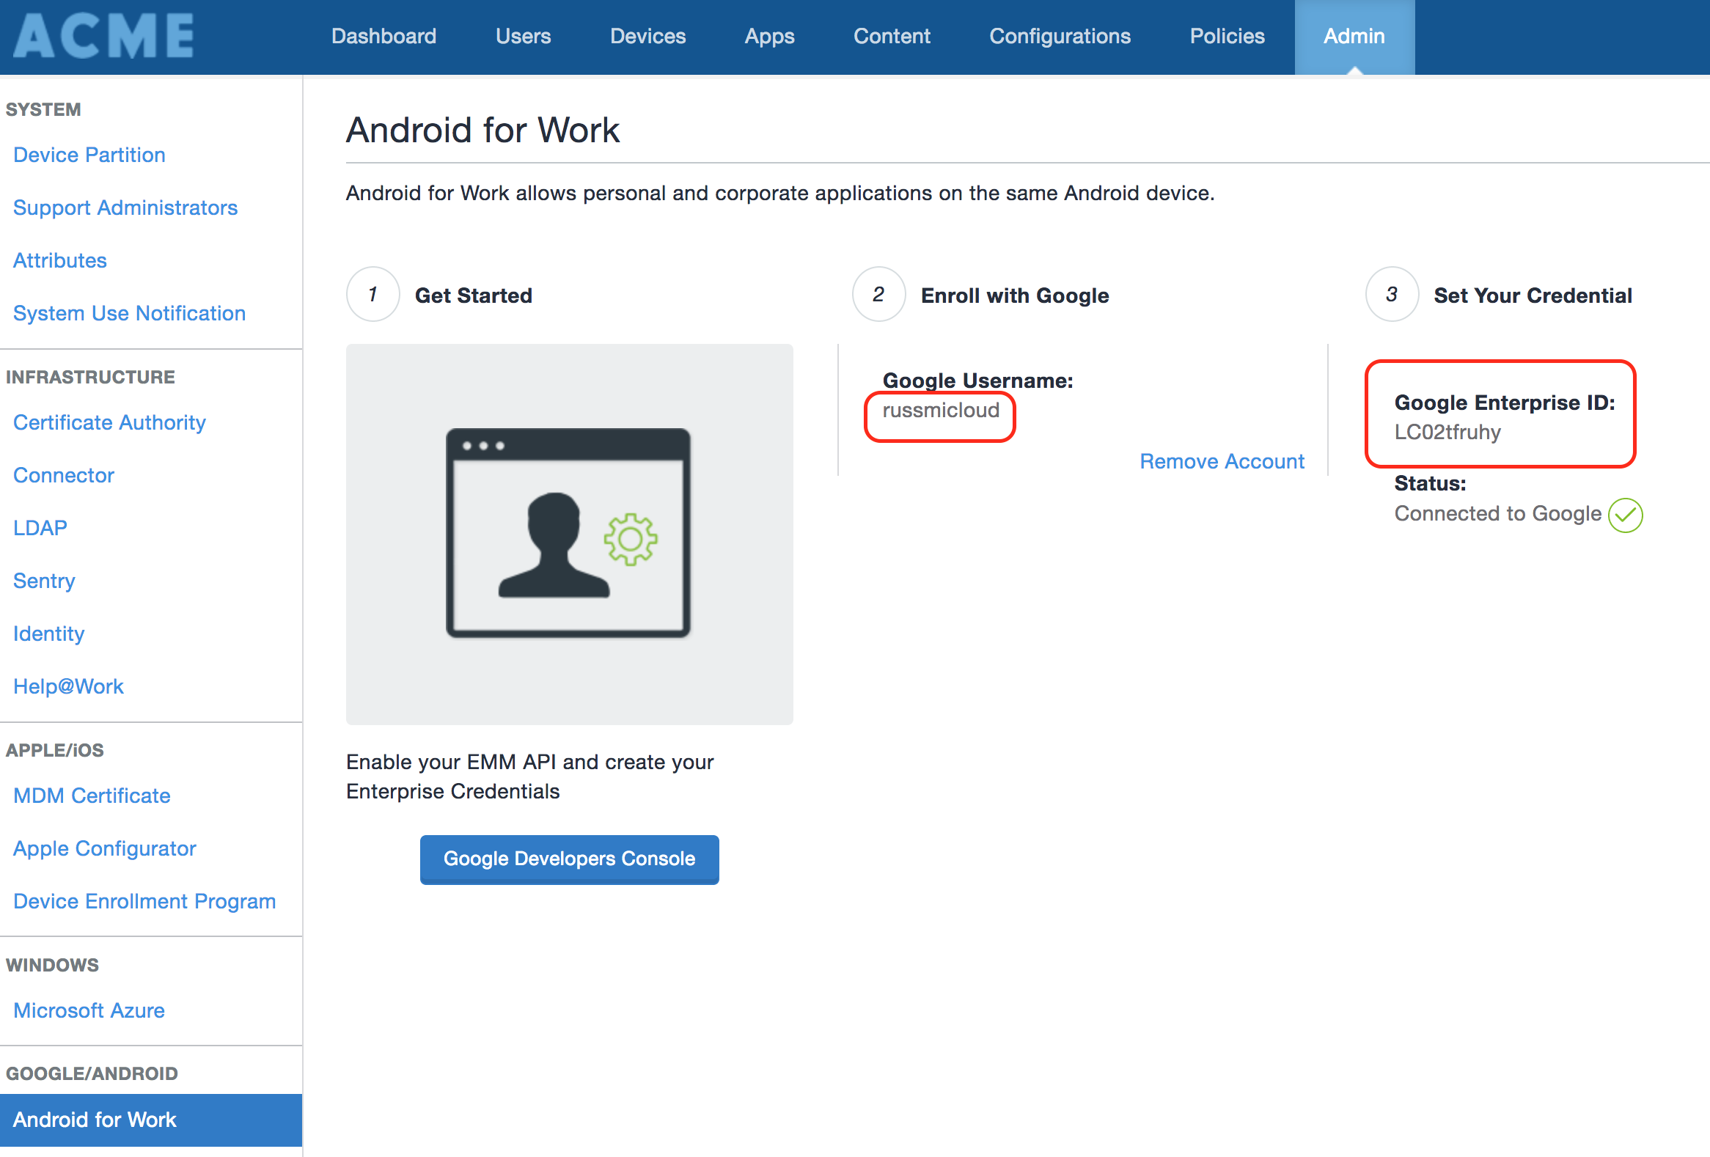This screenshot has height=1157, width=1710.
Task: Select Android for Work in the sidebar
Action: point(94,1120)
